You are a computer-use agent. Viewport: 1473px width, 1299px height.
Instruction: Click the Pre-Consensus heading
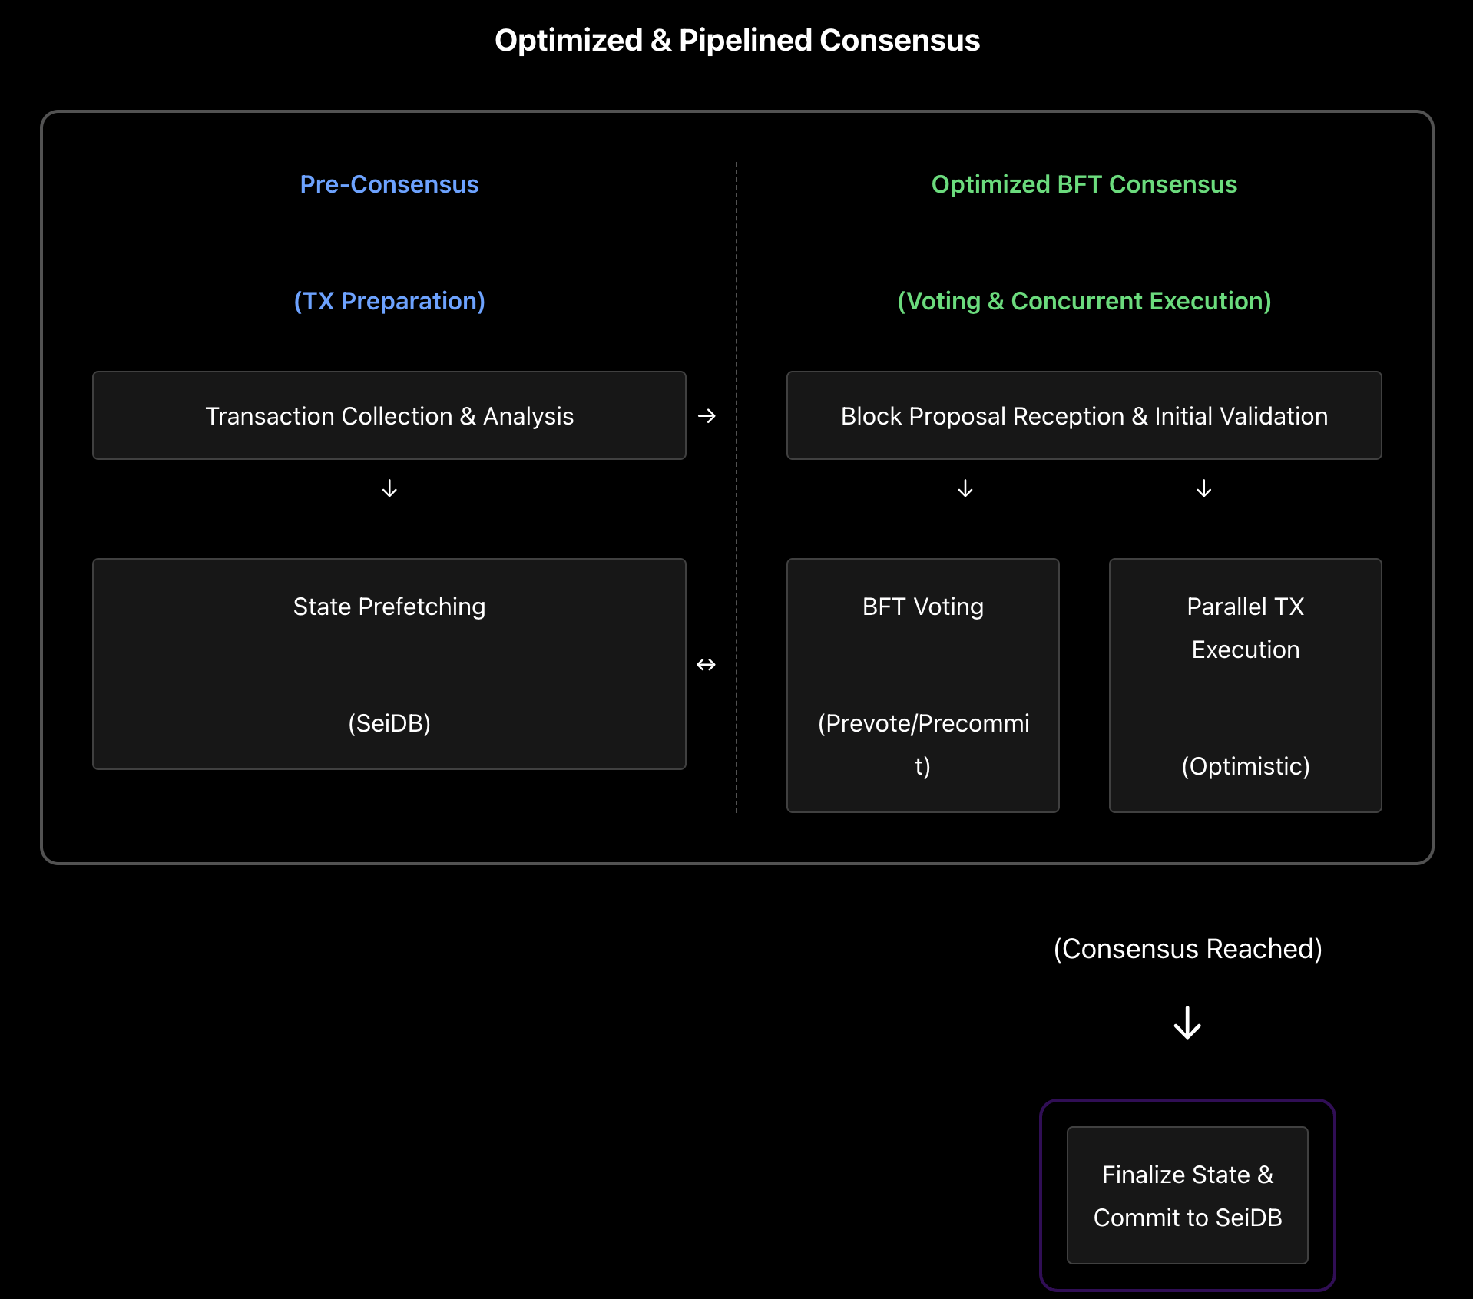pos(389,184)
